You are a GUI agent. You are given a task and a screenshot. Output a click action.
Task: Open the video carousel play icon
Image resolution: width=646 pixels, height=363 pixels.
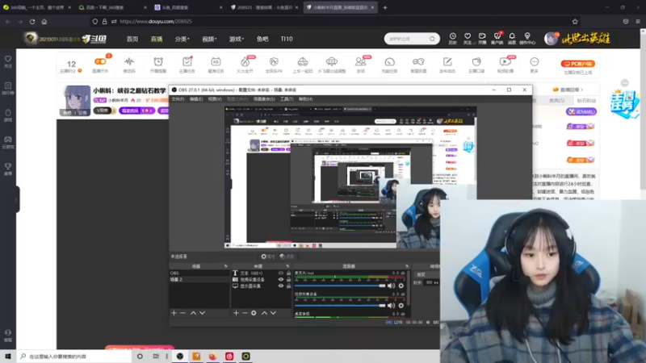click(x=505, y=62)
